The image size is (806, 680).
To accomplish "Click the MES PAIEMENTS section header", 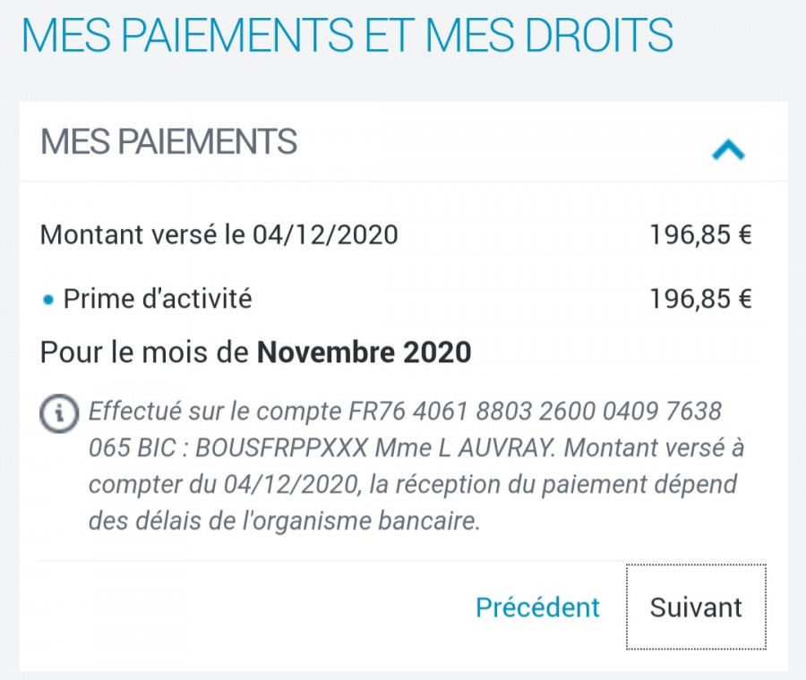I will coord(168,141).
